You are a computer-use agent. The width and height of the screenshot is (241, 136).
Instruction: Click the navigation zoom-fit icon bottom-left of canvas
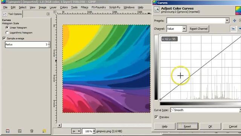coord(55,125)
